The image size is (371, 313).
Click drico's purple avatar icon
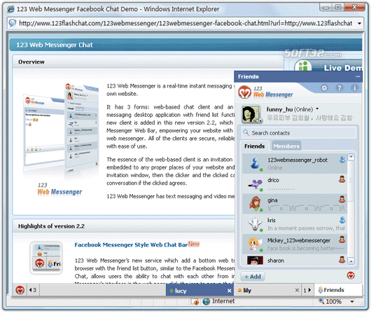click(255, 184)
